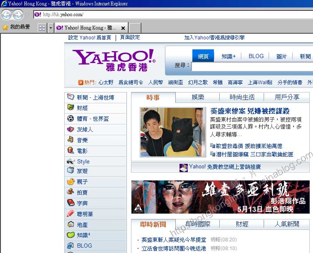Expand the tab list dropdown arrow
This screenshot has height=253, width=313.
point(51,28)
